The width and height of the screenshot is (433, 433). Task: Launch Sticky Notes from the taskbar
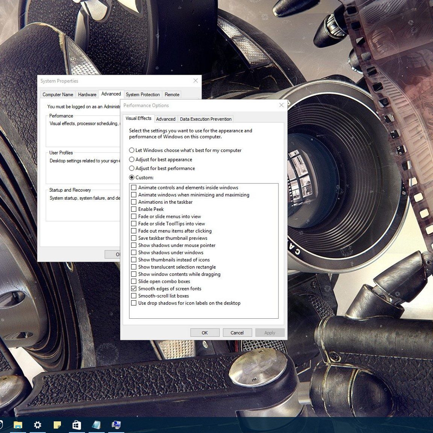(57, 425)
